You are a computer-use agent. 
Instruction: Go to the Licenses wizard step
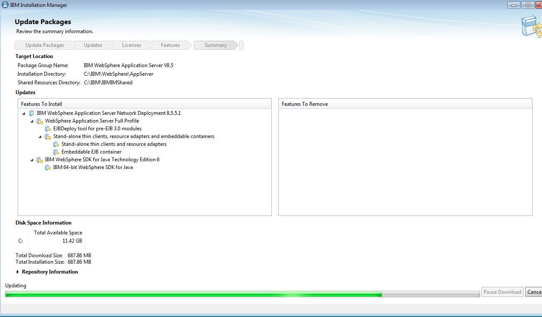point(131,45)
